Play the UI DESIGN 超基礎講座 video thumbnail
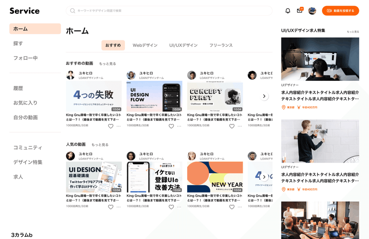This screenshot has width=369, height=239. click(94, 177)
